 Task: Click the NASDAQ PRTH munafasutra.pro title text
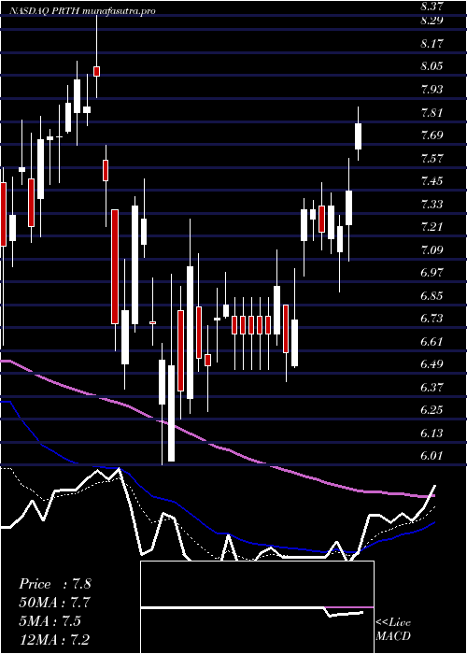(82, 11)
